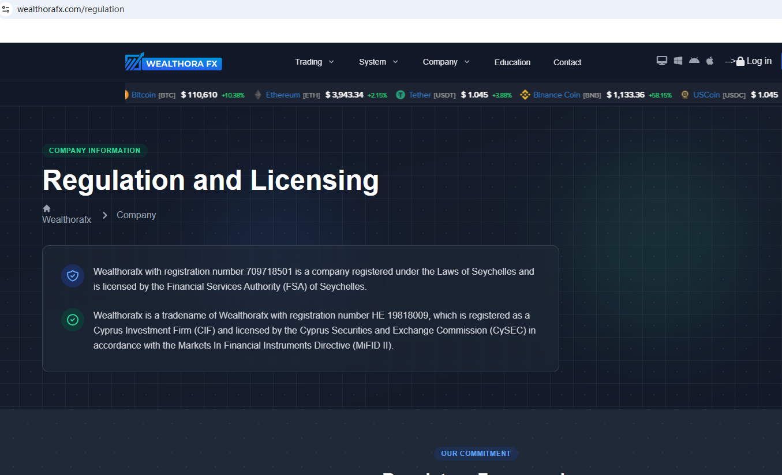Click the Binance Coin icon in ticker
The image size is (782, 475).
click(525, 95)
